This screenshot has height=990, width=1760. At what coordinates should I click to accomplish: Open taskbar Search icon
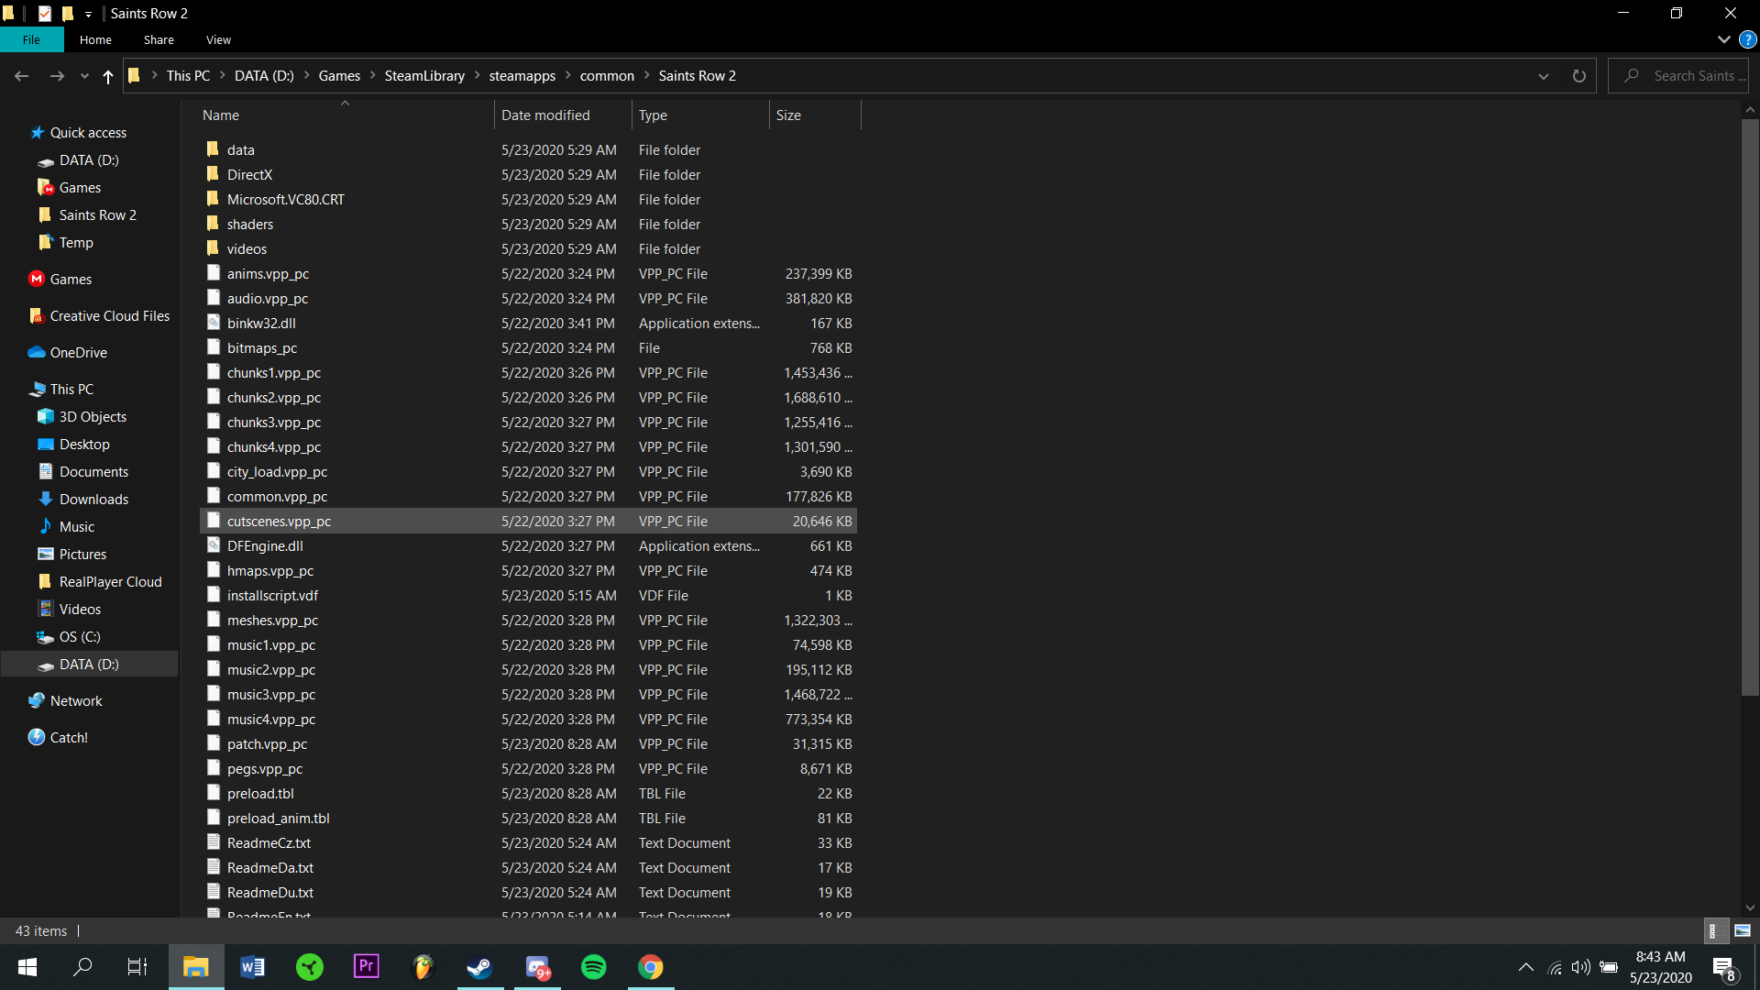(x=82, y=967)
